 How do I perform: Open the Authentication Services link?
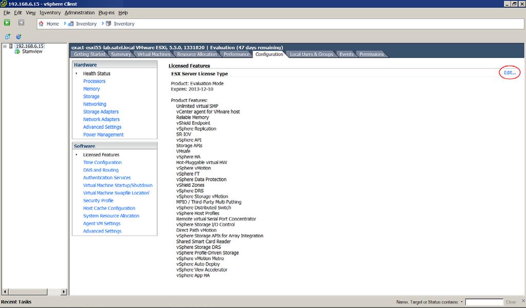point(106,178)
